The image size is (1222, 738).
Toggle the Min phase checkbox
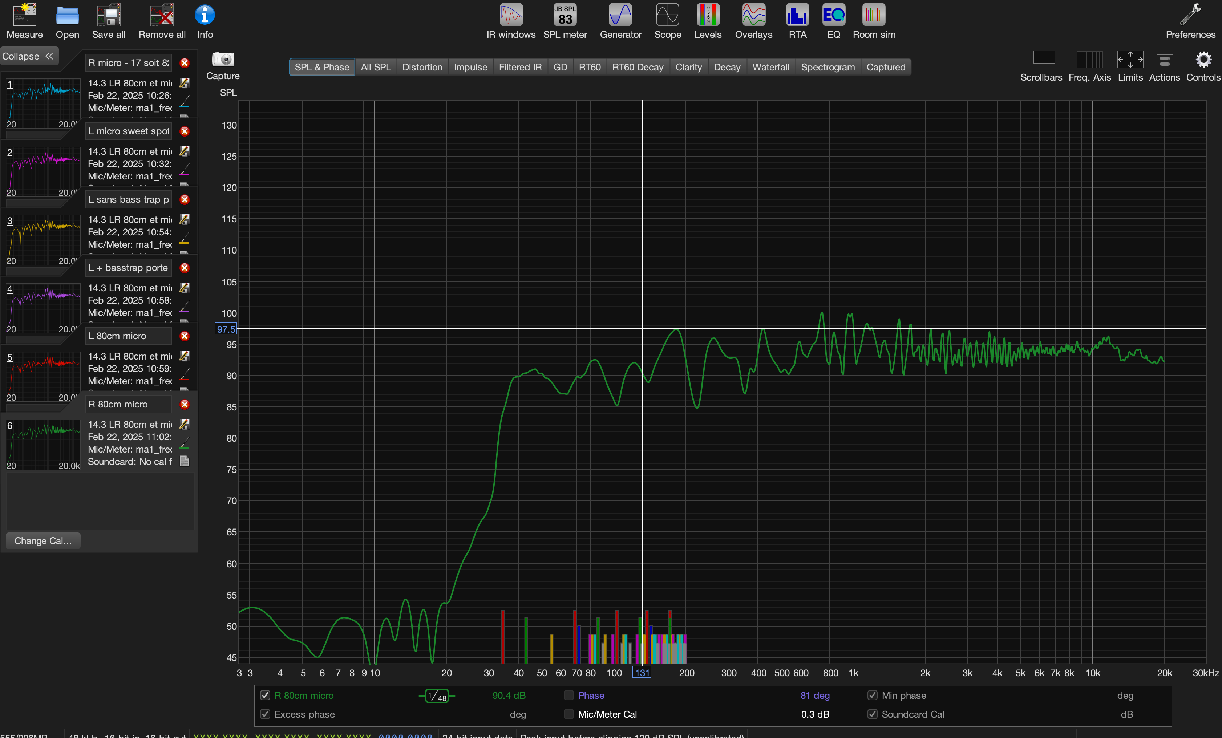[872, 696]
